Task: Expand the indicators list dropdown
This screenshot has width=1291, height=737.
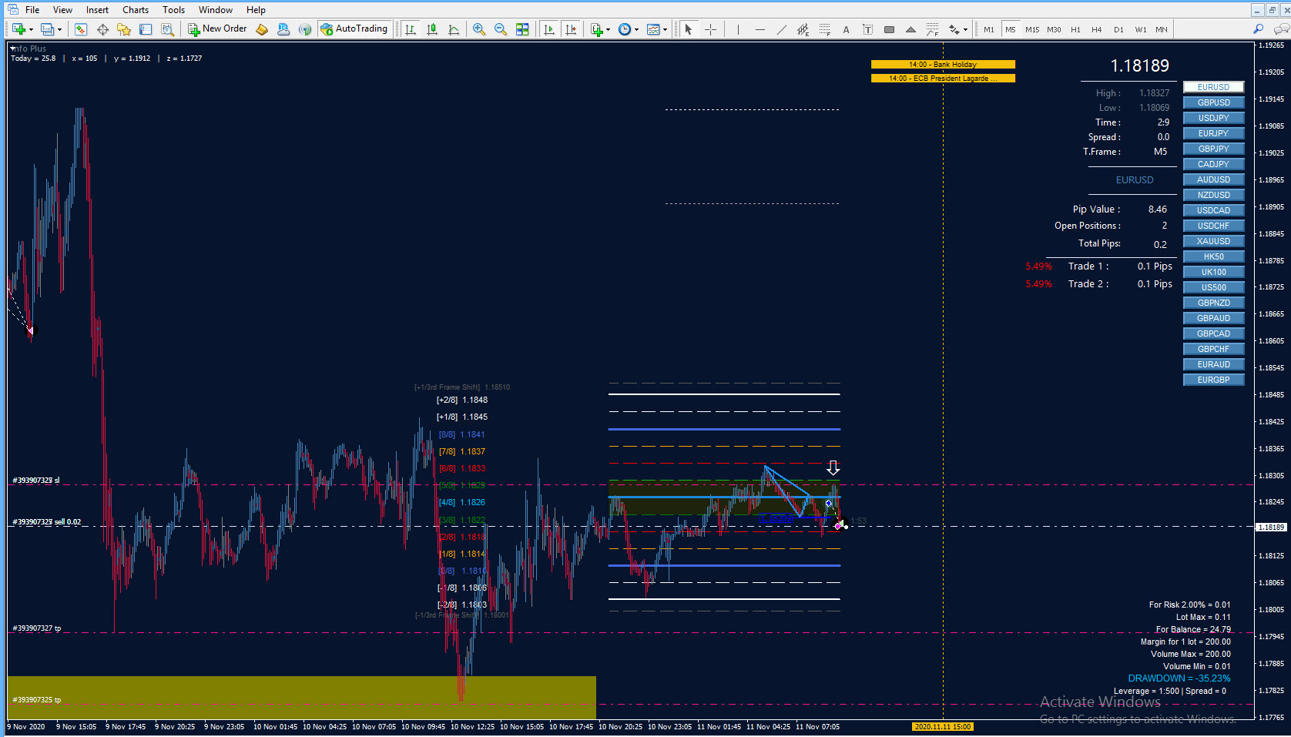Action: pos(609,30)
